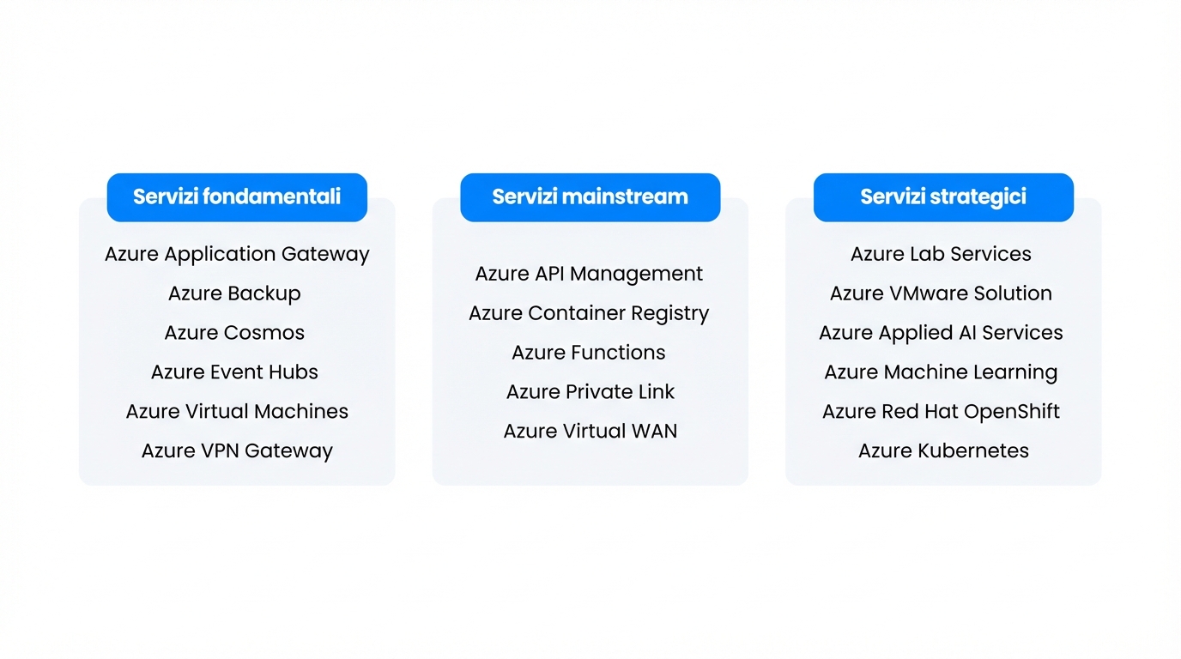Open Azure API Management entry
The width and height of the screenshot is (1181, 659).
click(x=589, y=274)
